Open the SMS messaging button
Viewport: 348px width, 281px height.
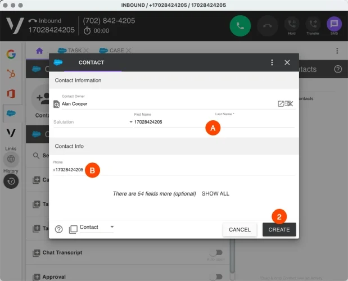(334, 25)
